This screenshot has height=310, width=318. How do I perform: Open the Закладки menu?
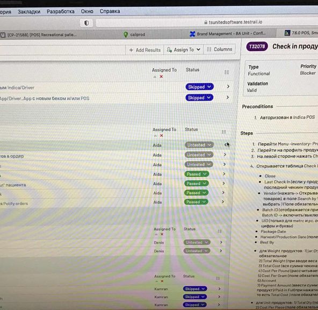click(29, 12)
